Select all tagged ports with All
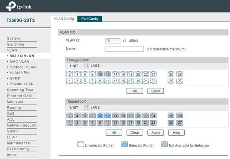The height and width of the screenshot is (159, 230). pos(114,133)
